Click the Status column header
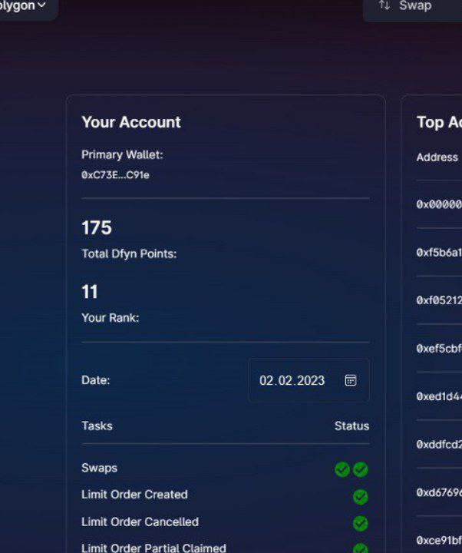 352,426
